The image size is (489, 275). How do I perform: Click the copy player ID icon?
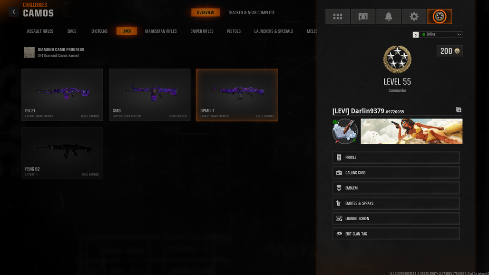tap(459, 110)
